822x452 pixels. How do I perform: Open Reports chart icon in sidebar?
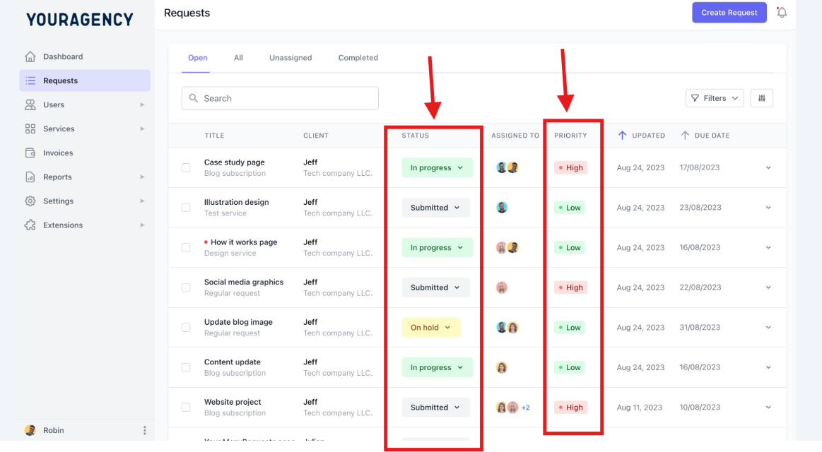point(30,177)
